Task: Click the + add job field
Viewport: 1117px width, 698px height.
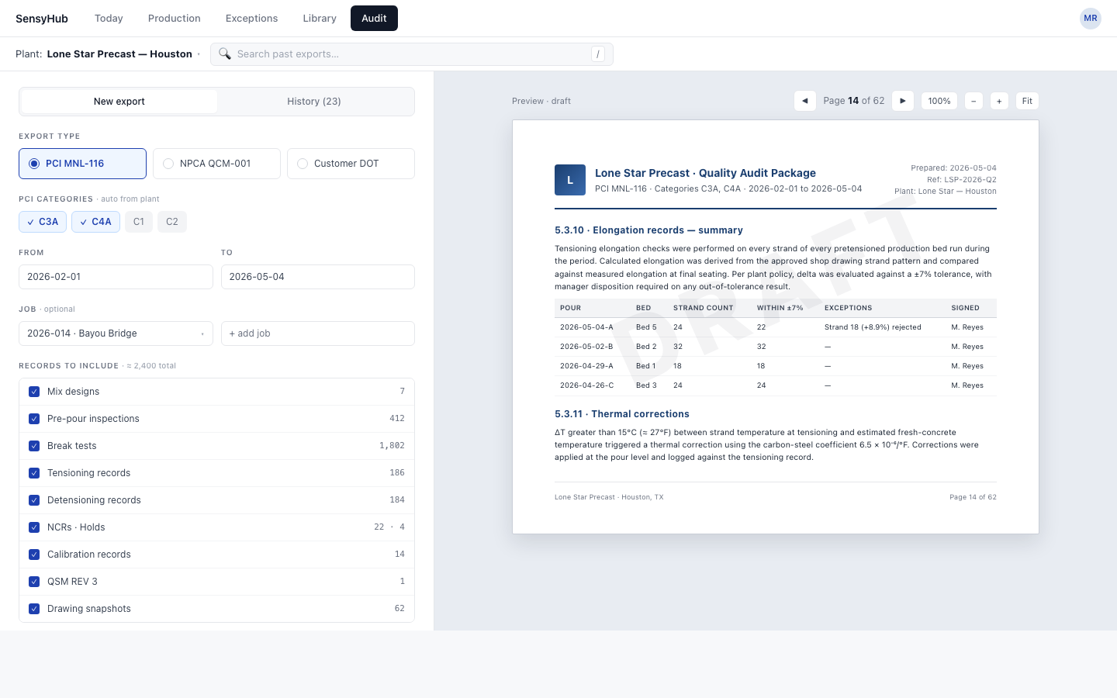Action: coord(318,333)
